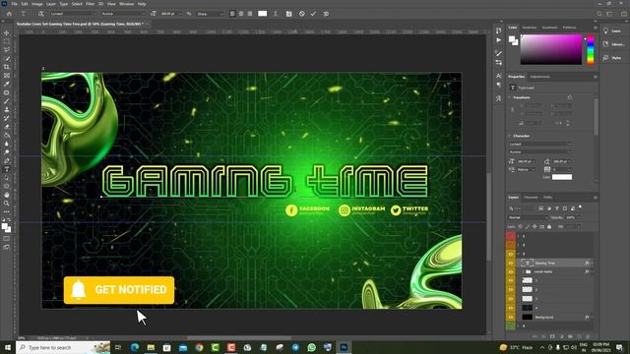
Task: Open WhatsApp from the taskbar
Action: tap(312, 347)
